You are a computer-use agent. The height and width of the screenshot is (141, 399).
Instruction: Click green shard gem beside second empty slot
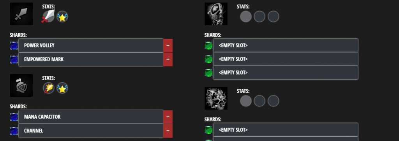(x=209, y=59)
